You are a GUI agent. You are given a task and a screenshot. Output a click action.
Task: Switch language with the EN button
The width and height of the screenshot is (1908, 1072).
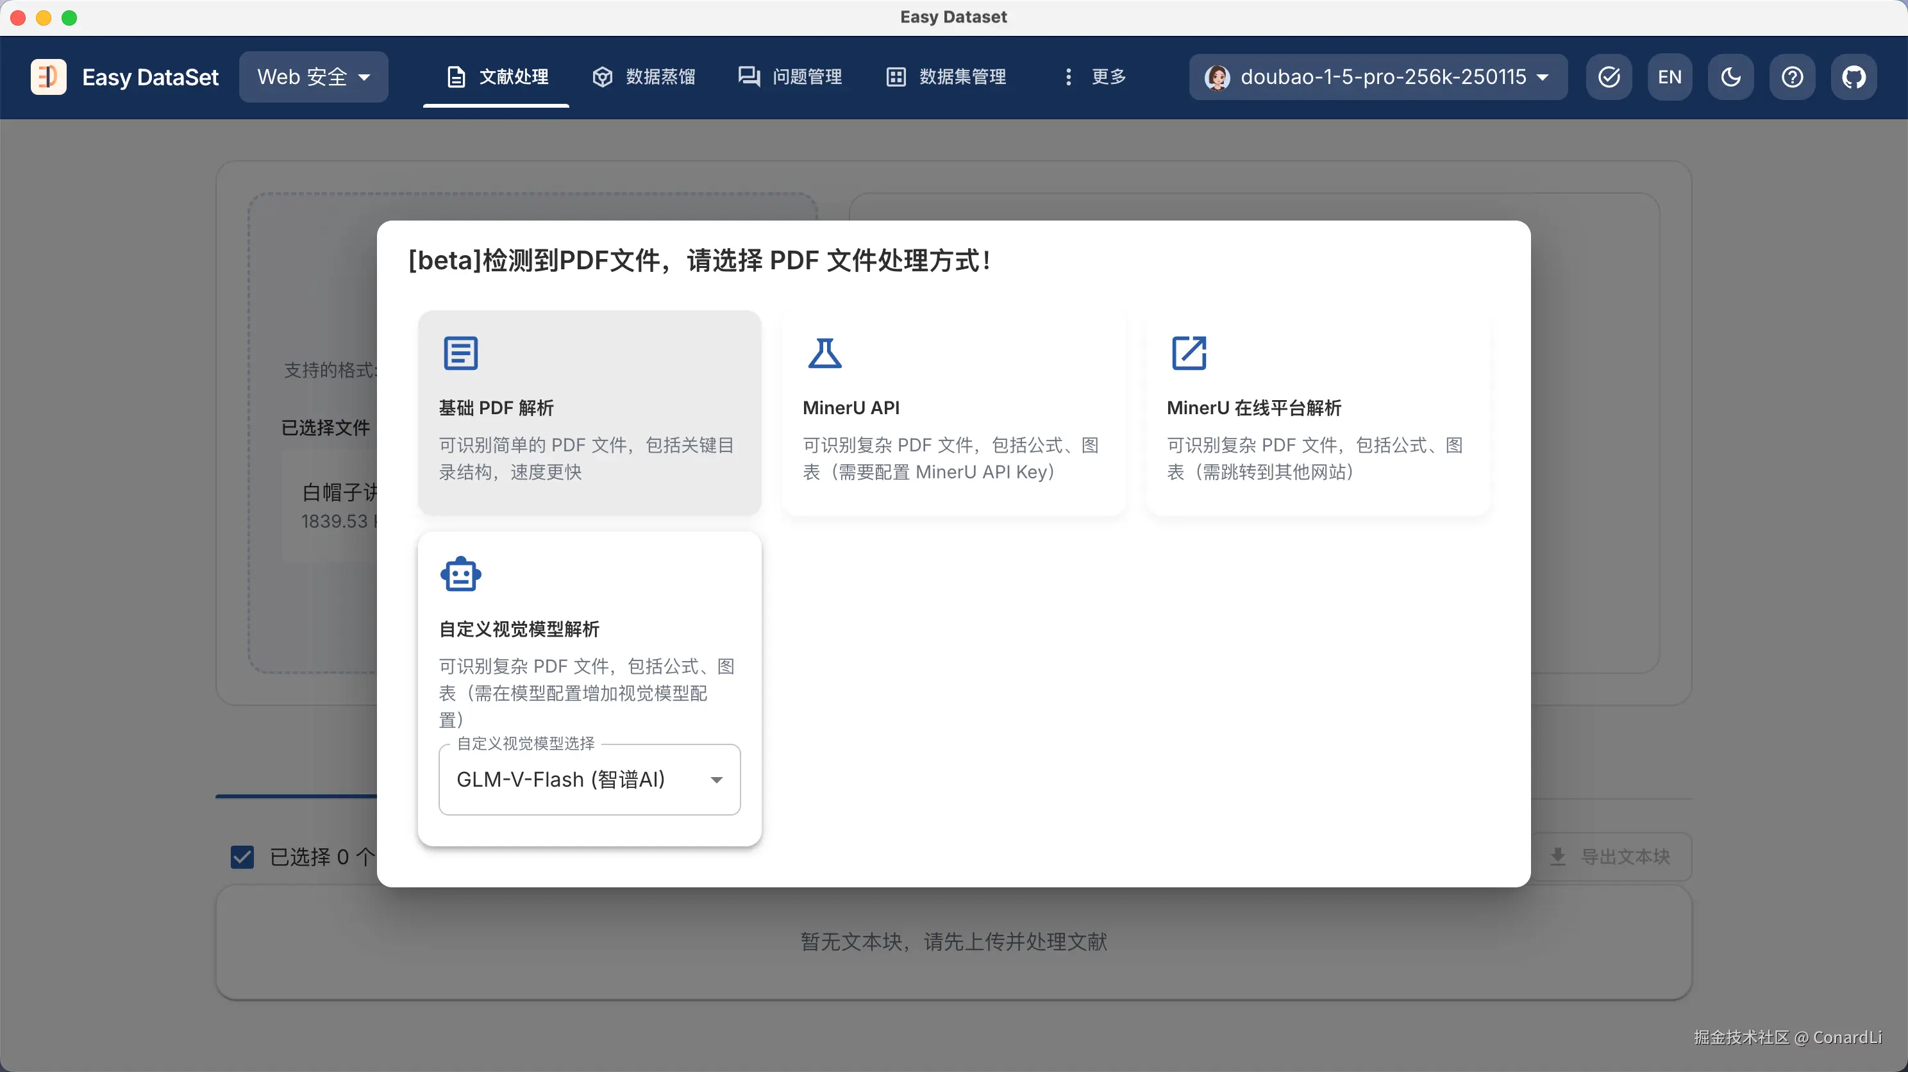point(1669,77)
